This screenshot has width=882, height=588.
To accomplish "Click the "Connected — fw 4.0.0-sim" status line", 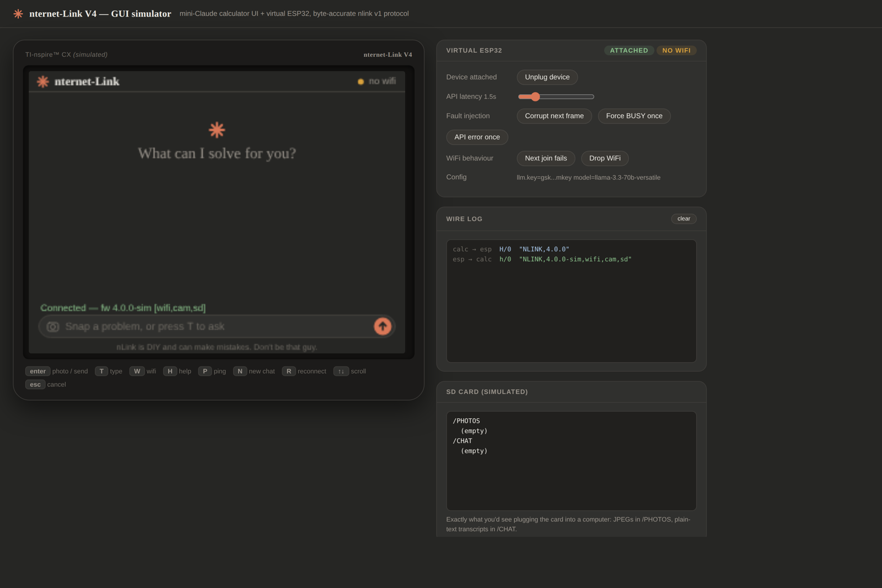I will (123, 308).
